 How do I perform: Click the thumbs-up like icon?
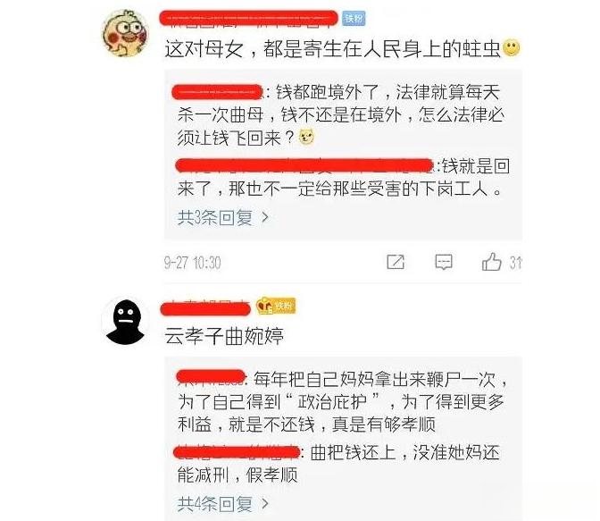491,262
